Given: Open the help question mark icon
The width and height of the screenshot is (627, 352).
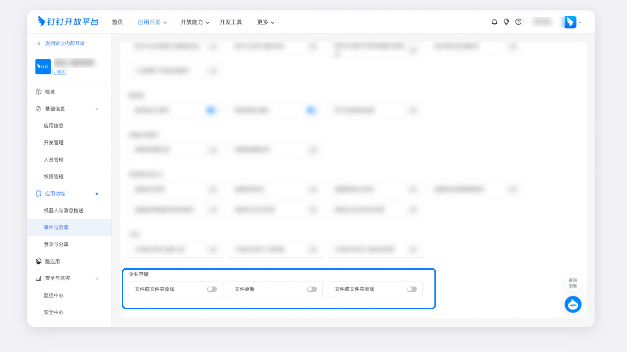Looking at the screenshot, I should 518,22.
